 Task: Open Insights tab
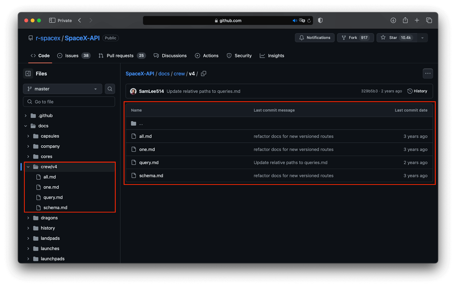coord(272,56)
